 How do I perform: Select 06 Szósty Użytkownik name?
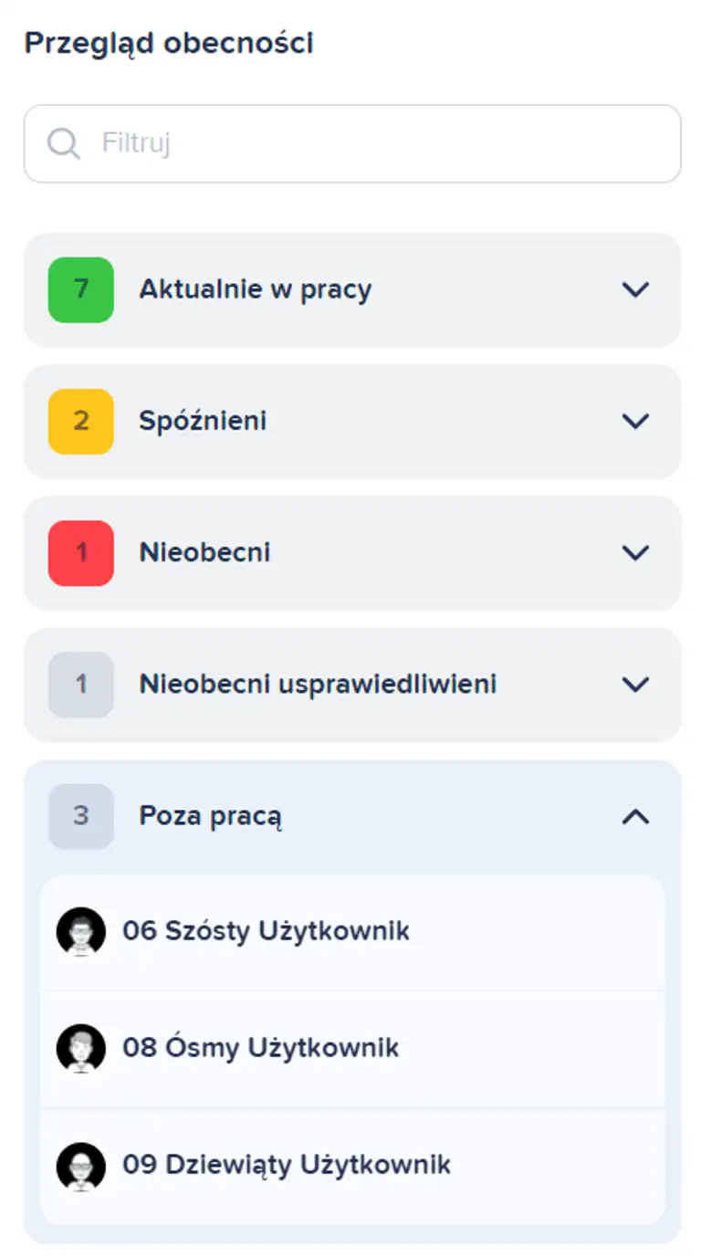click(266, 931)
